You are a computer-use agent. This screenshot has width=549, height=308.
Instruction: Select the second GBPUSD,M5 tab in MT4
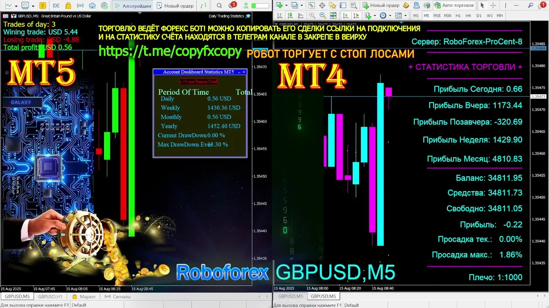(x=323, y=296)
